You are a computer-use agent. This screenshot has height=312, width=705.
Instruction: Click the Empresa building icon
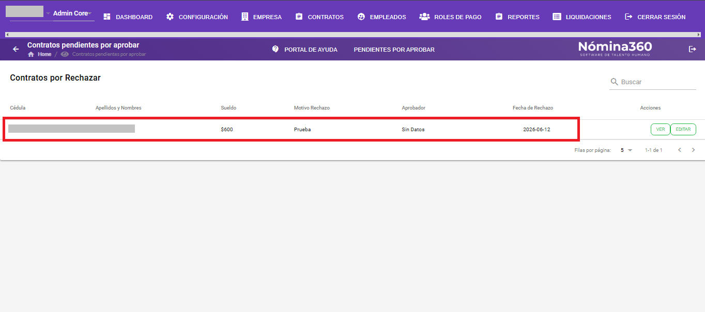click(x=245, y=17)
